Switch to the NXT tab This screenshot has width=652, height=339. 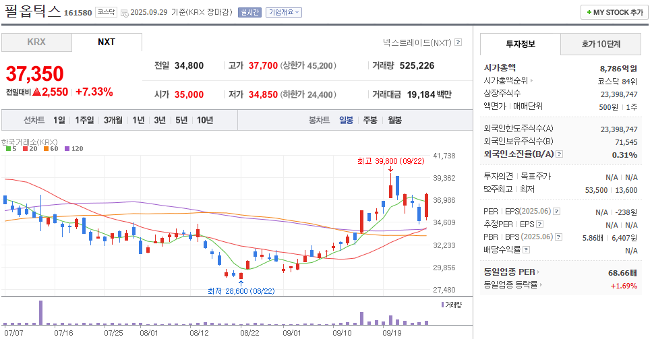point(107,42)
